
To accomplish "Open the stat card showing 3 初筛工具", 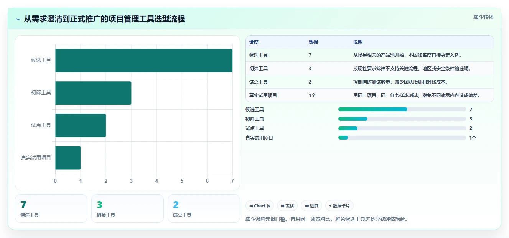I will (x=127, y=208).
